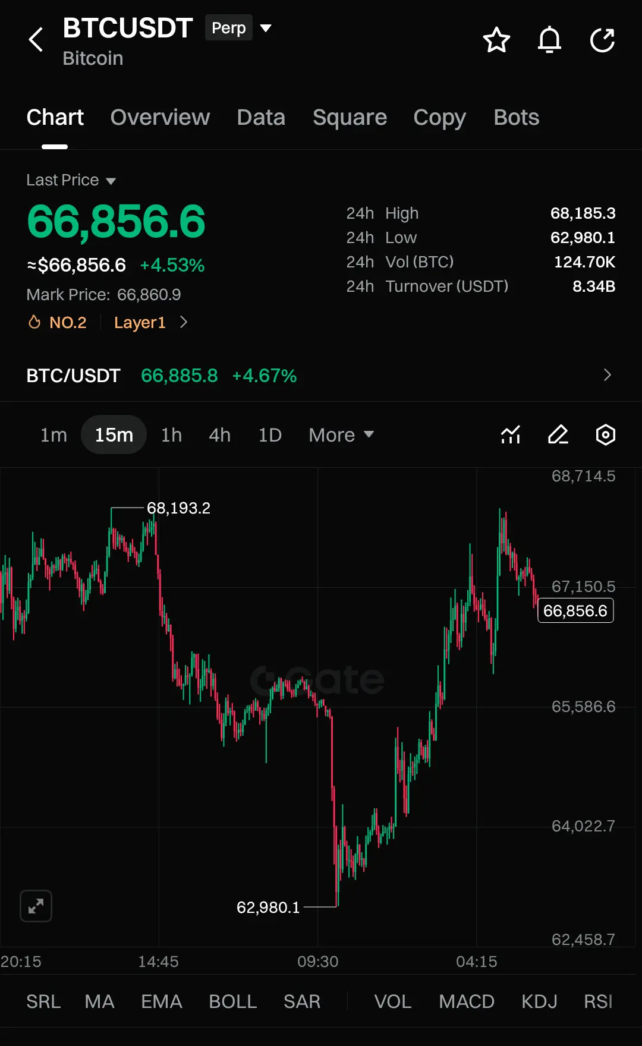Open the Data tab

click(261, 117)
